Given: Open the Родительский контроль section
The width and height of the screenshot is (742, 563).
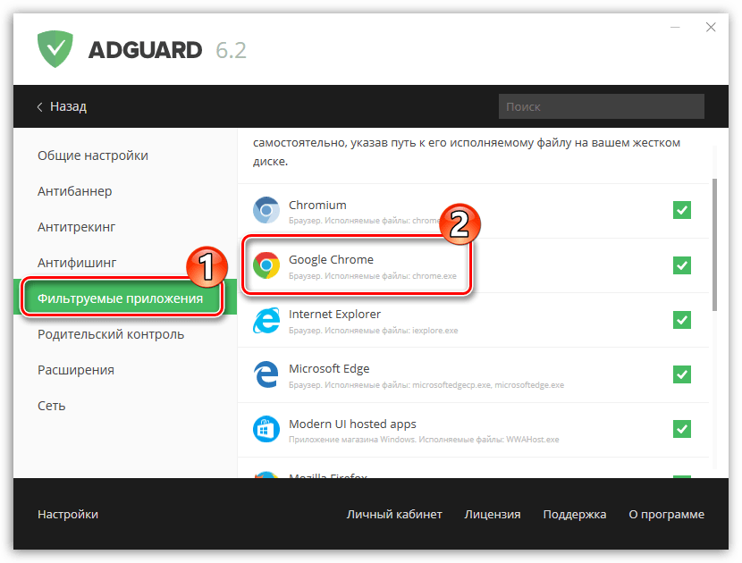Looking at the screenshot, I should (x=111, y=334).
